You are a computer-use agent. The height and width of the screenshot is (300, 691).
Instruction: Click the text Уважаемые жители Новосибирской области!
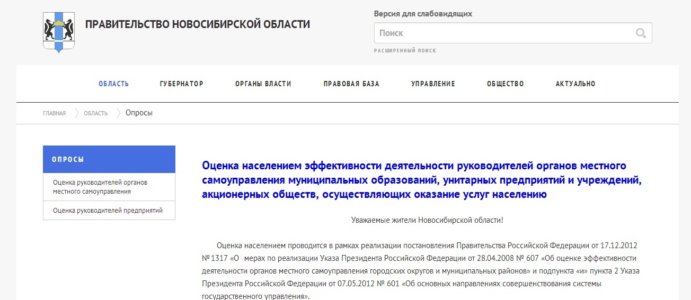pos(427,220)
